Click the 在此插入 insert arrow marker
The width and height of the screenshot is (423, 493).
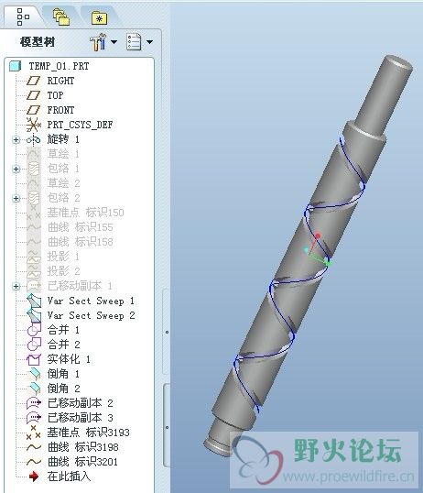click(x=33, y=477)
